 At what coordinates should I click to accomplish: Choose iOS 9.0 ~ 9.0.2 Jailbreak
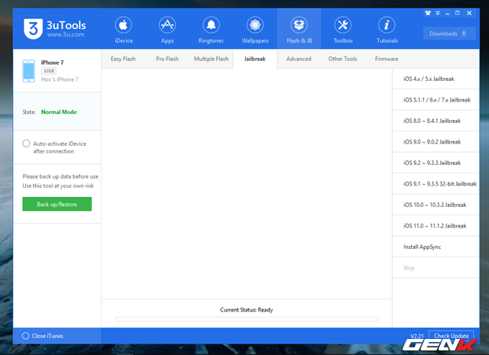[436, 142]
